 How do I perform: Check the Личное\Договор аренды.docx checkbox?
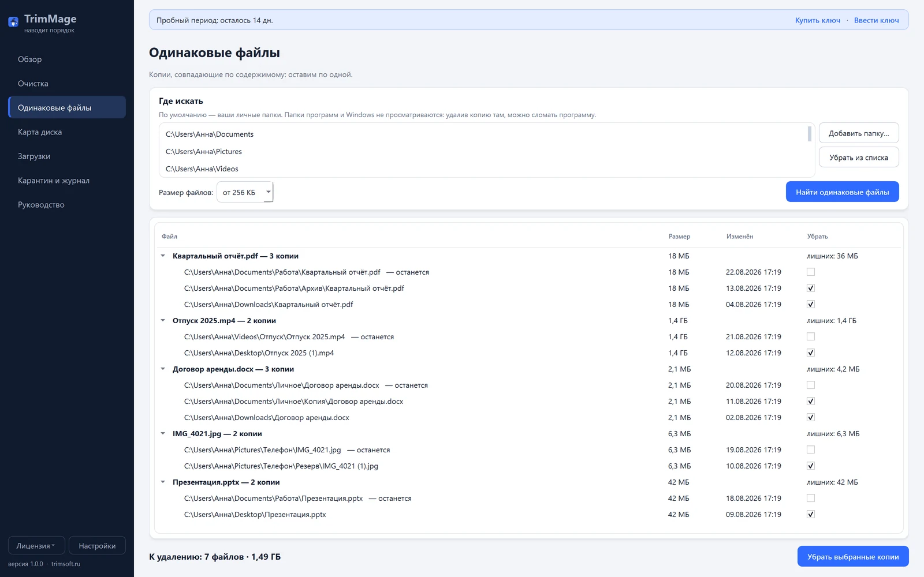pos(811,385)
